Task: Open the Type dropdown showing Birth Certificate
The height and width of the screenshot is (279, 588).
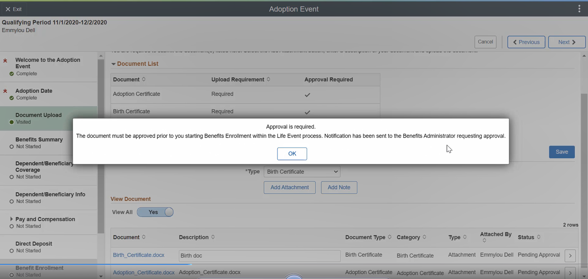Action: pos(302,172)
